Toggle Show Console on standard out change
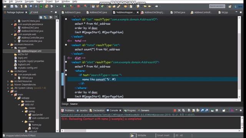The width and height of the screenshot is (246, 138). pos(203,110)
